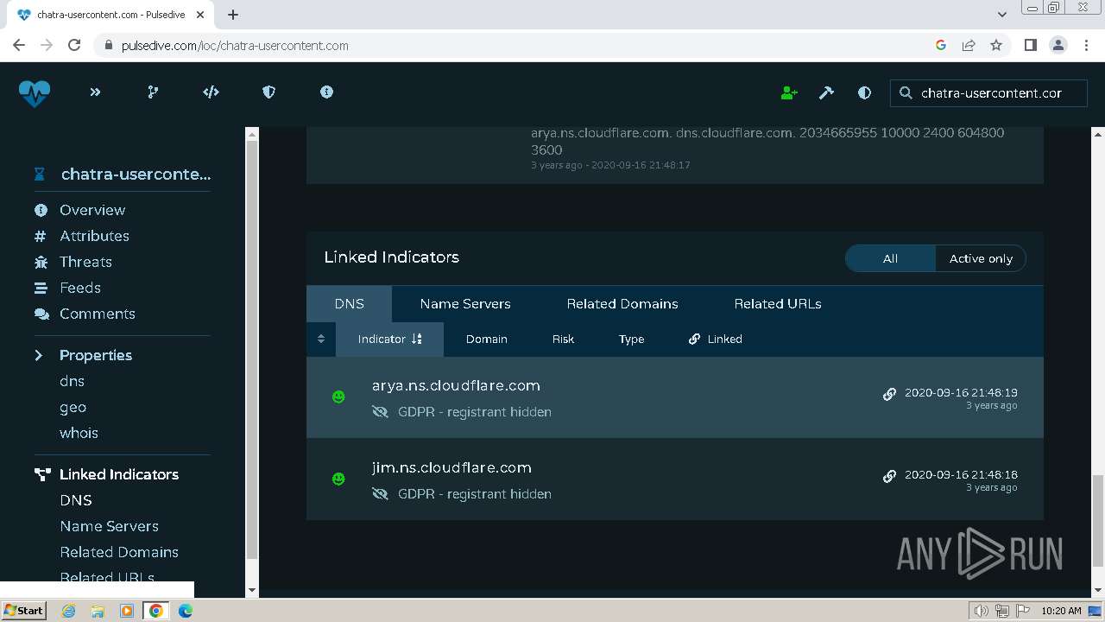1105x622 pixels.
Task: Click the green add-user register icon
Action: point(789,92)
